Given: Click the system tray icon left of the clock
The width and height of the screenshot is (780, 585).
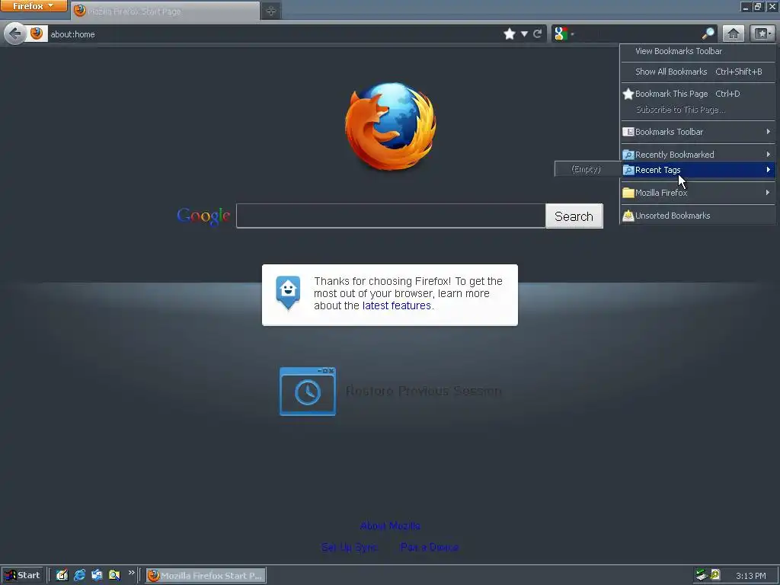Looking at the screenshot, I should (x=715, y=575).
